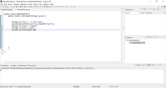166x93 pixels.
Task: Click the Smart Insert status bar entry
Action: point(96,87)
